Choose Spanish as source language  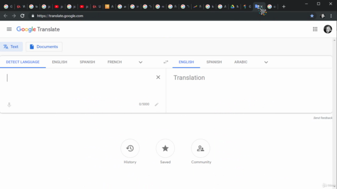coord(87,62)
